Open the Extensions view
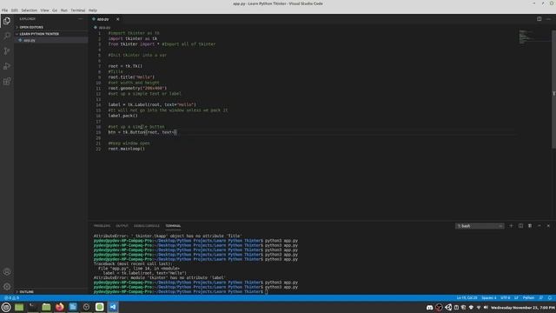This screenshot has width=556, height=313. tap(7, 81)
